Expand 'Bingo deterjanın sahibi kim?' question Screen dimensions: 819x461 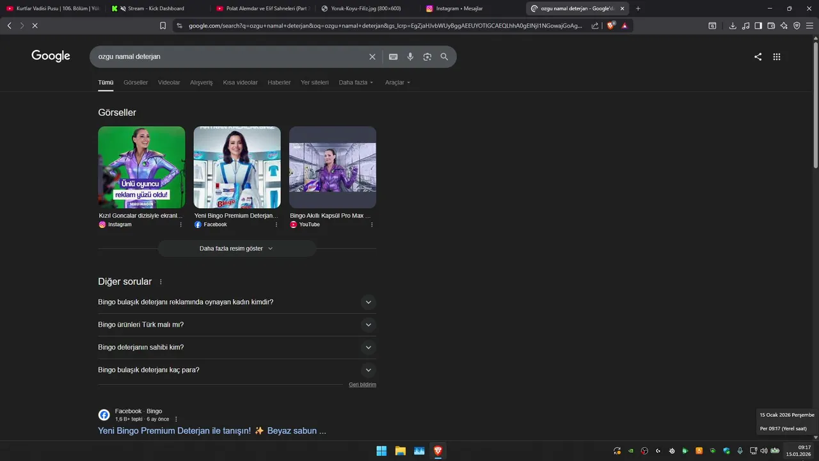click(x=237, y=348)
